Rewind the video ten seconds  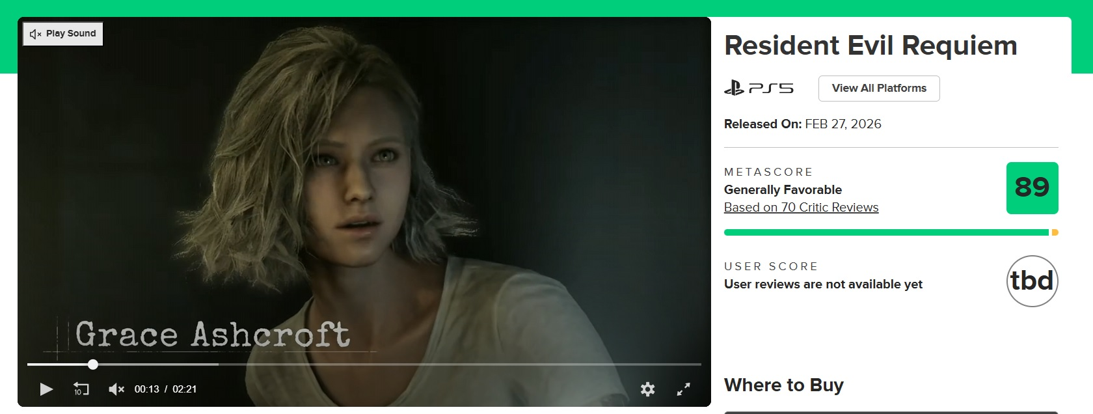pyautogui.click(x=81, y=389)
